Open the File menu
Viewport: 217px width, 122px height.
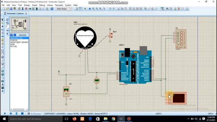(x=3, y=5)
